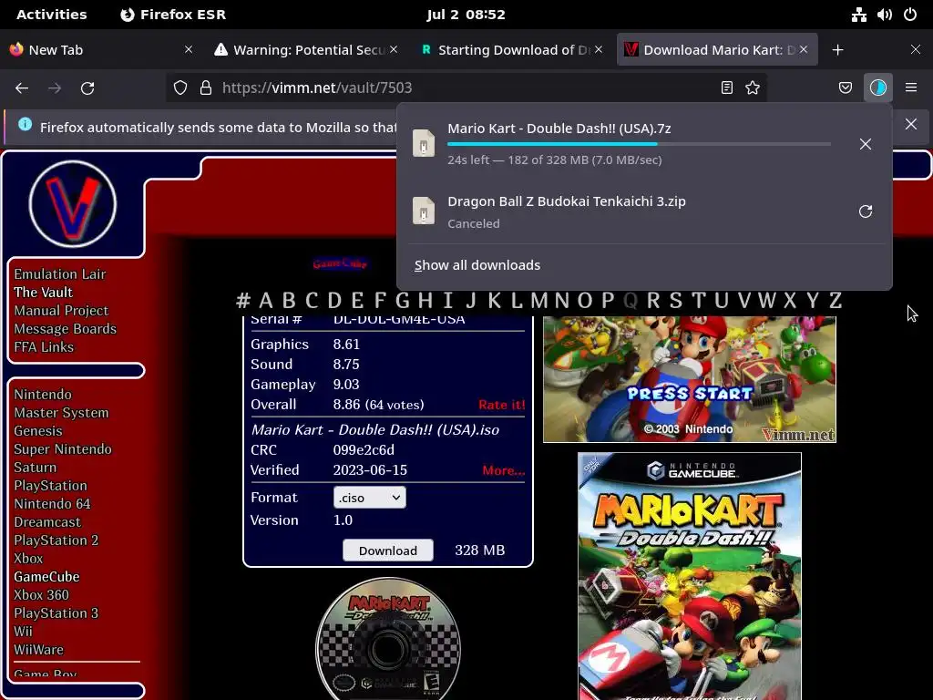
Task: Toggle reader view icon in address bar
Action: pos(726,88)
